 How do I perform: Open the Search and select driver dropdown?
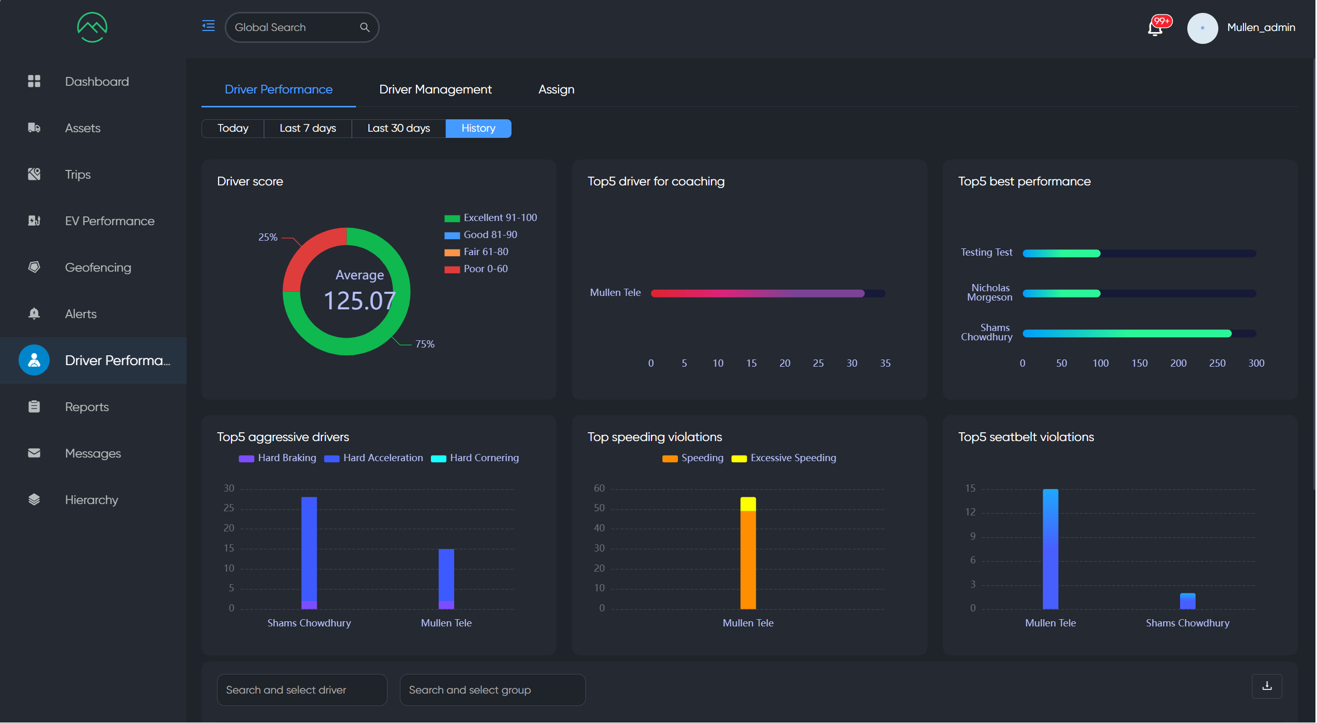(x=302, y=690)
